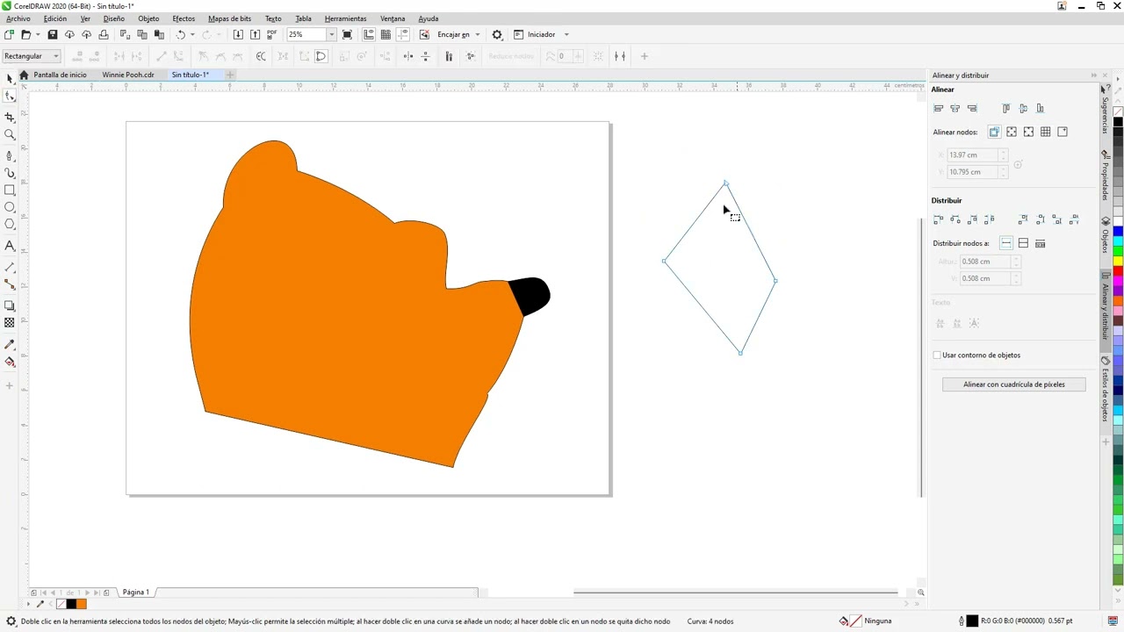
Task: Open the Mapas de bits menu
Action: [229, 18]
